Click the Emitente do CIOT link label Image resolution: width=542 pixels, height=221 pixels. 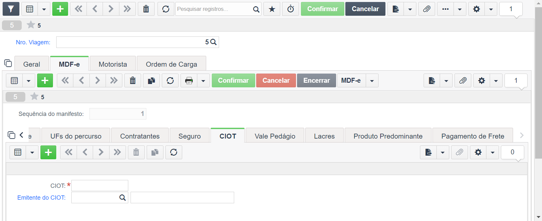click(x=41, y=197)
